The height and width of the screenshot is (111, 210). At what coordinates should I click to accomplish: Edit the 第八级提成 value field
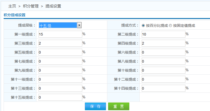163,61
